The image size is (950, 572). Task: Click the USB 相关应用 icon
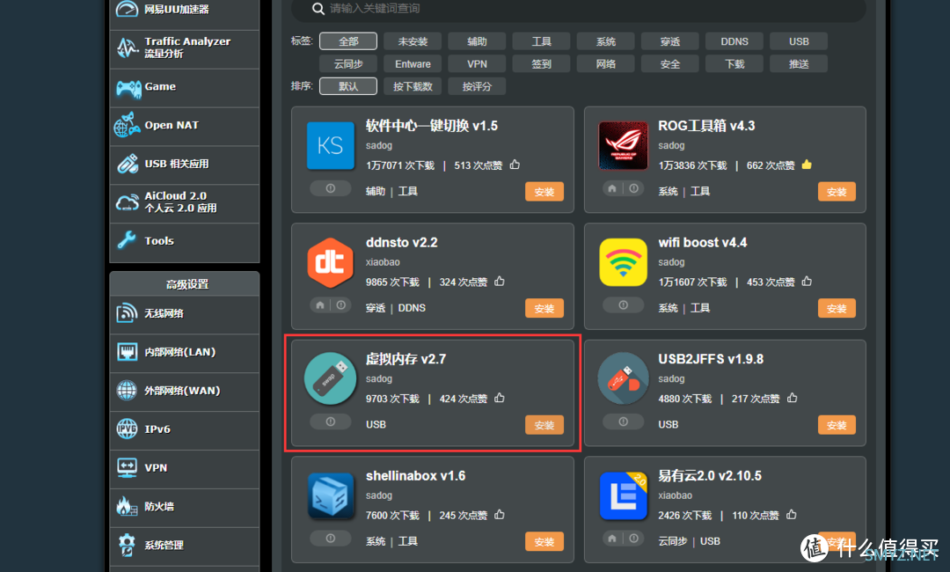[x=128, y=165]
